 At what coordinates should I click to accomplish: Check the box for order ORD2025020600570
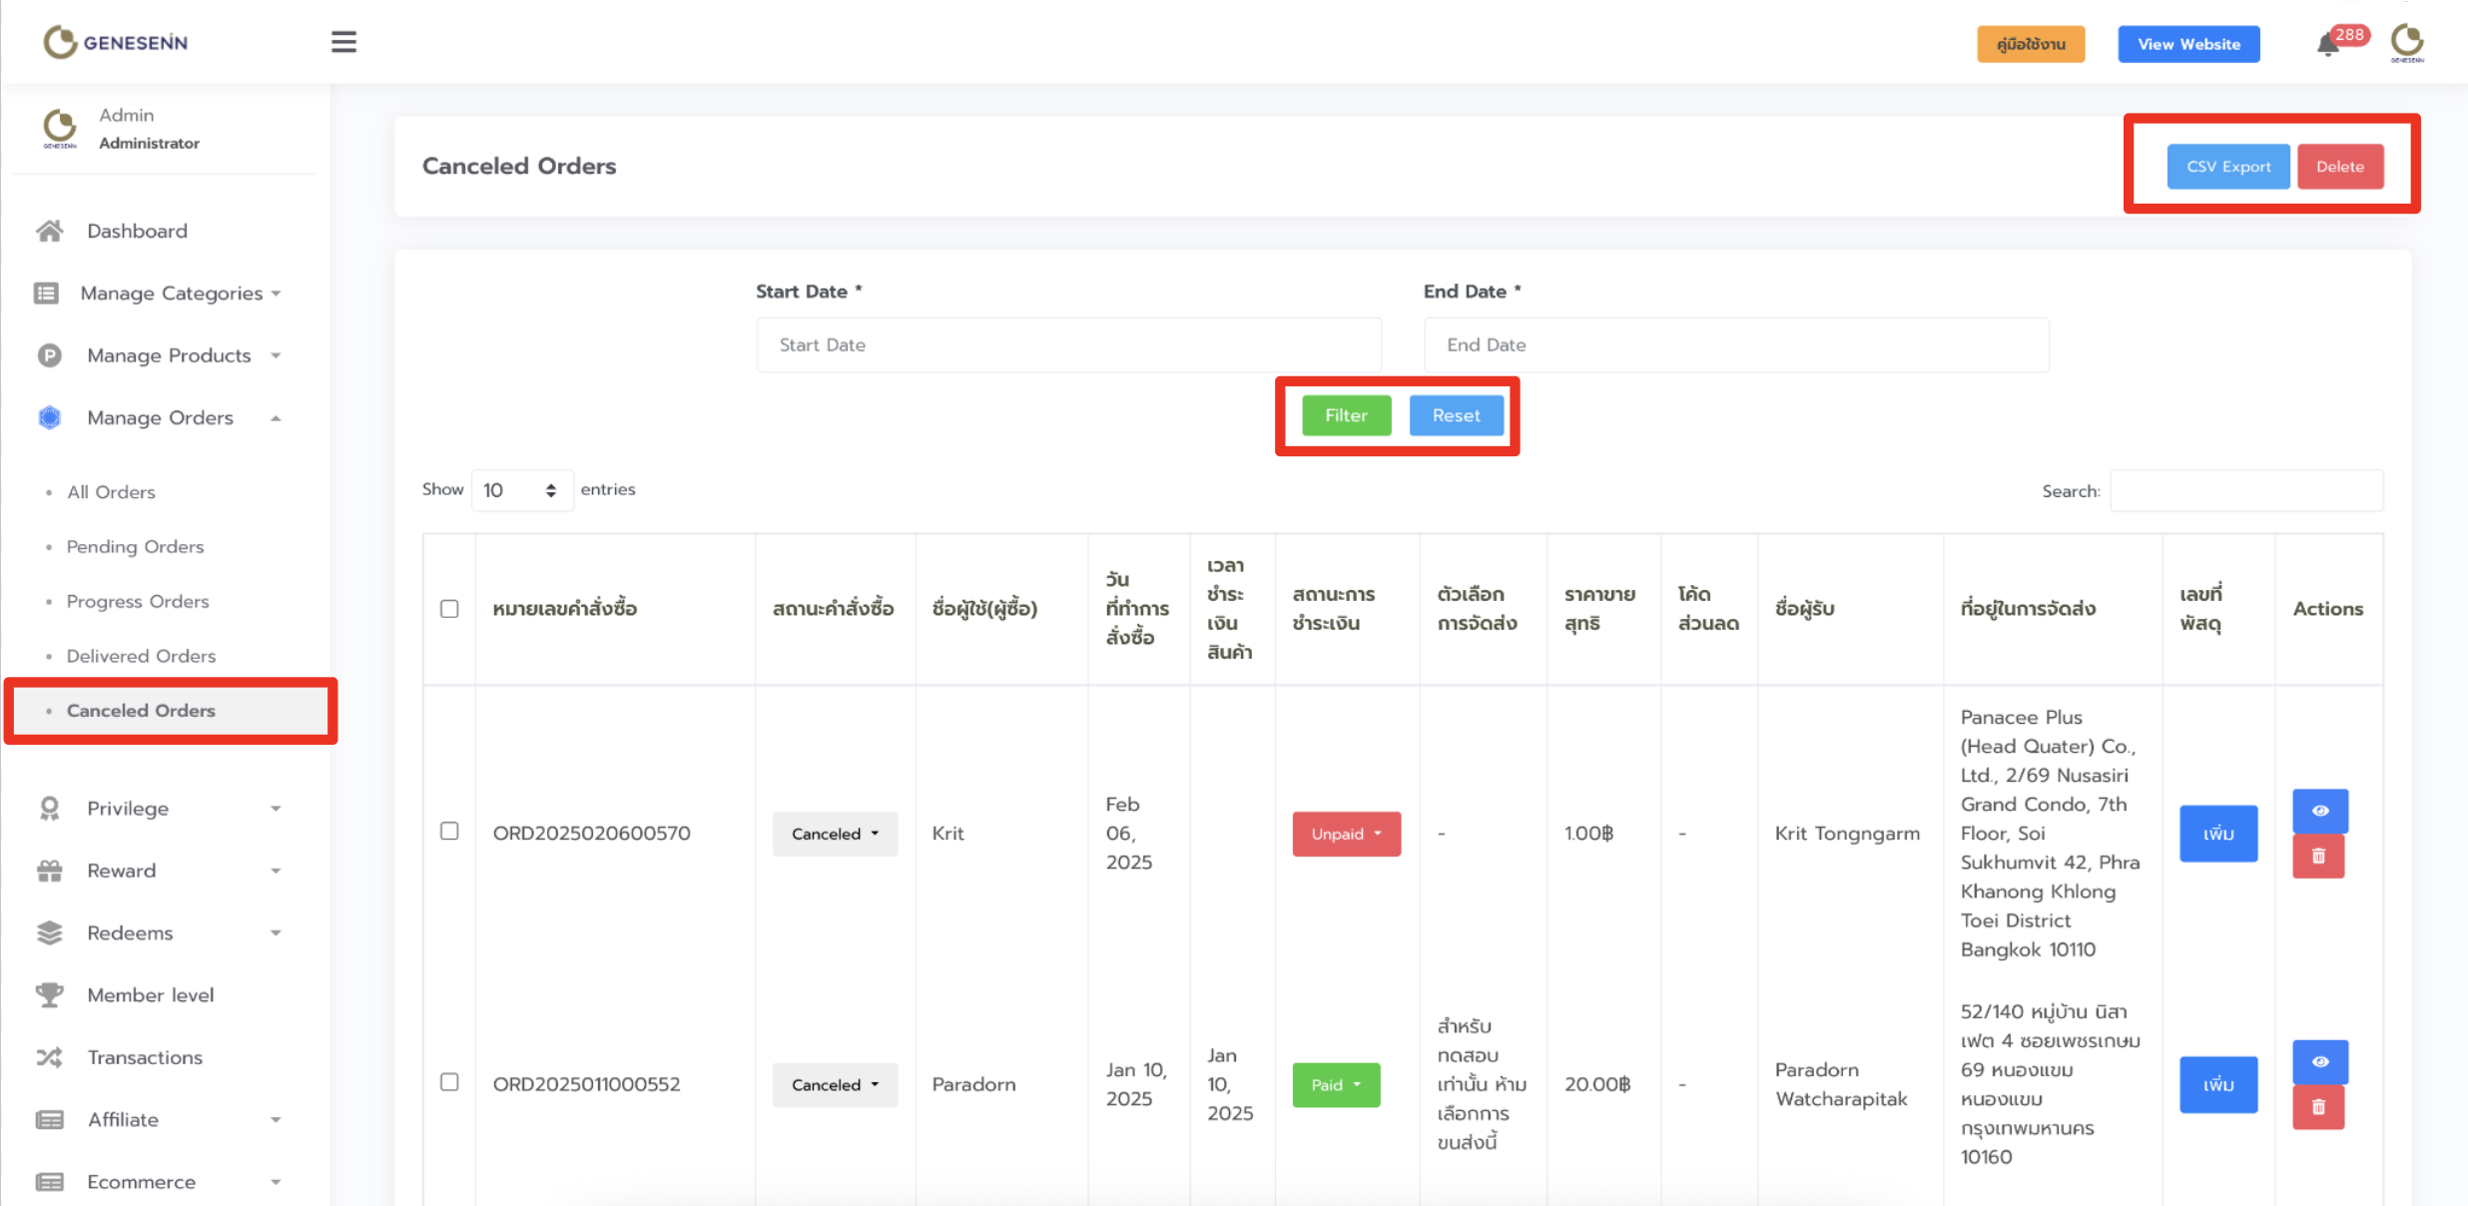pyautogui.click(x=449, y=832)
